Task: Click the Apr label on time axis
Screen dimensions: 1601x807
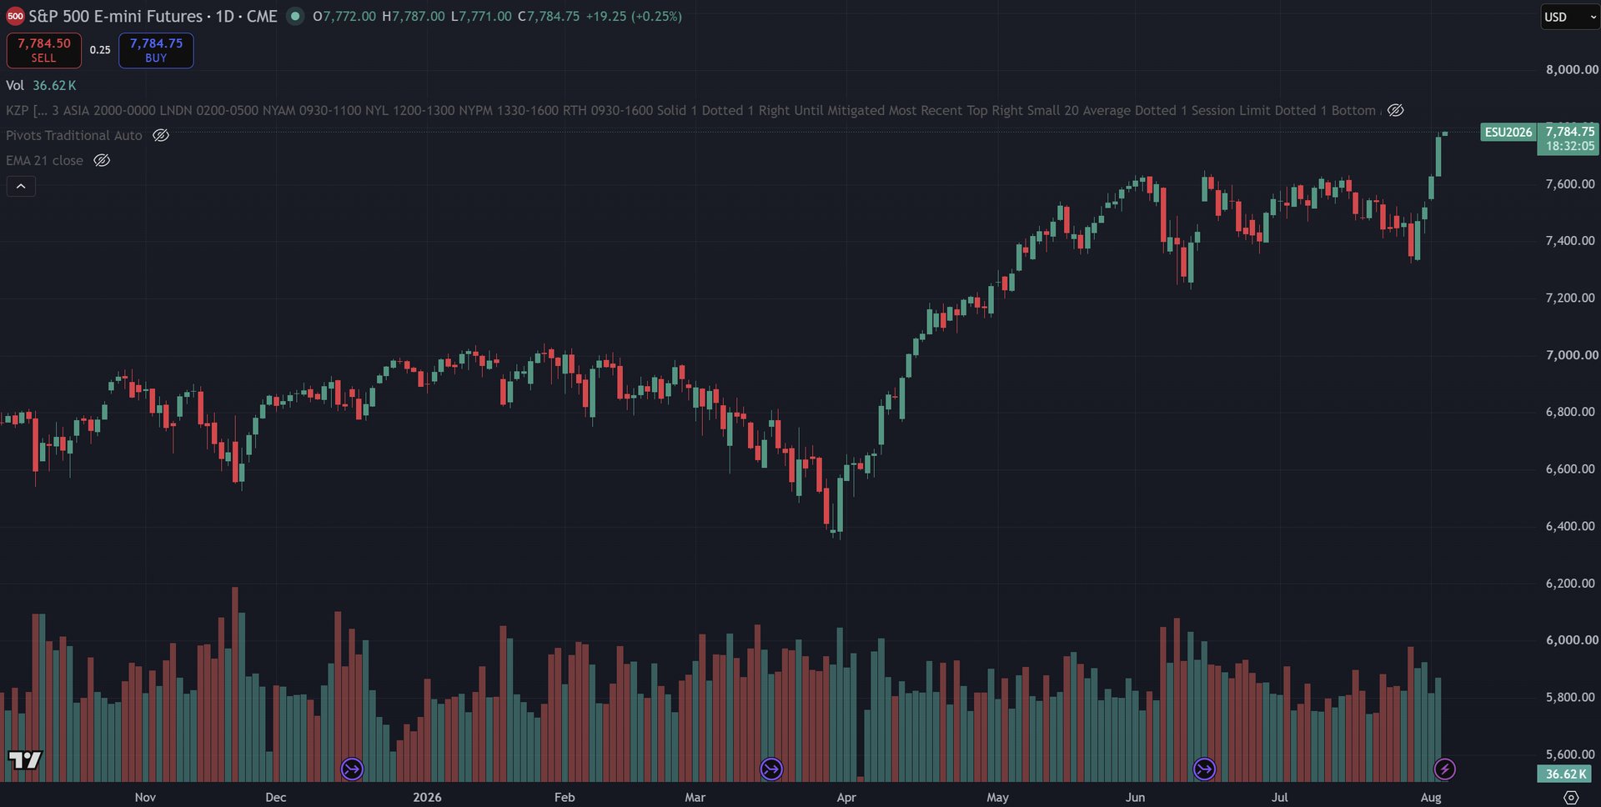Action: (846, 797)
